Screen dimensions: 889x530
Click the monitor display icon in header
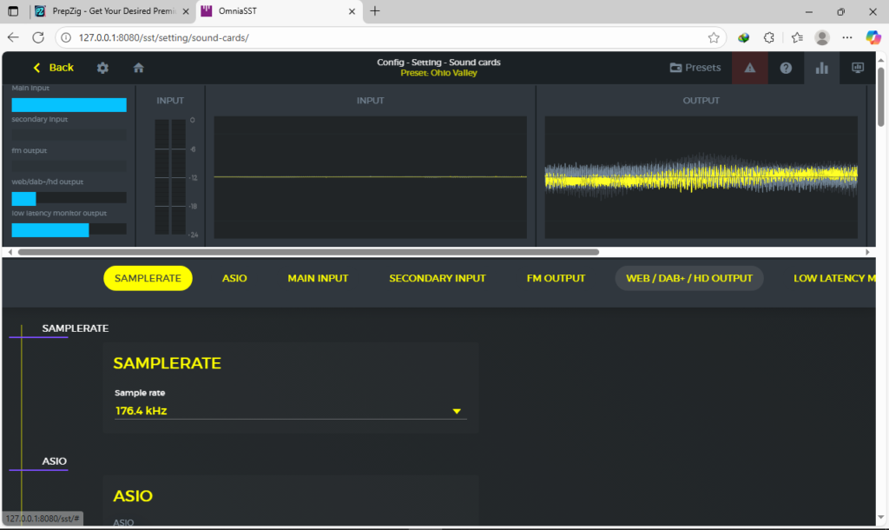tap(857, 68)
